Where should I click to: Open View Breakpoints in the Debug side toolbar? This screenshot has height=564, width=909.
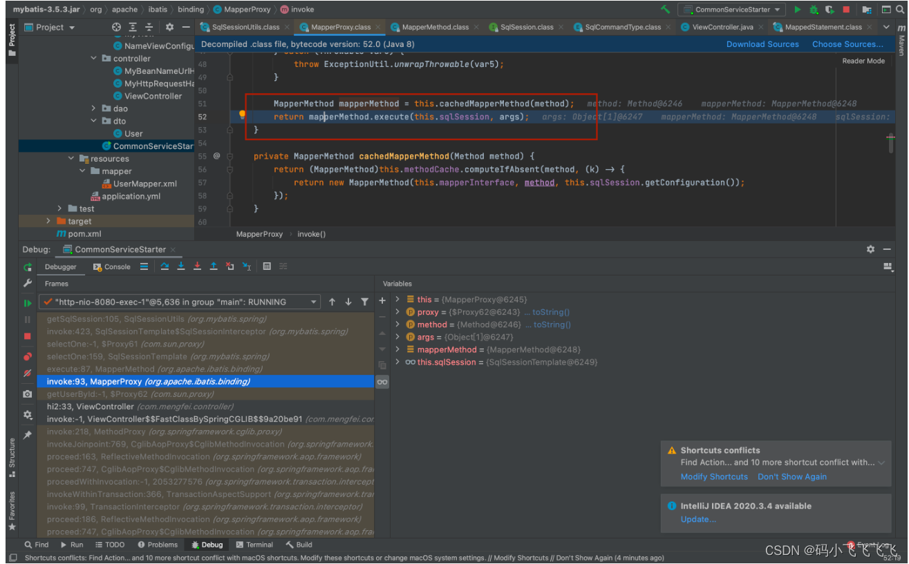point(28,357)
